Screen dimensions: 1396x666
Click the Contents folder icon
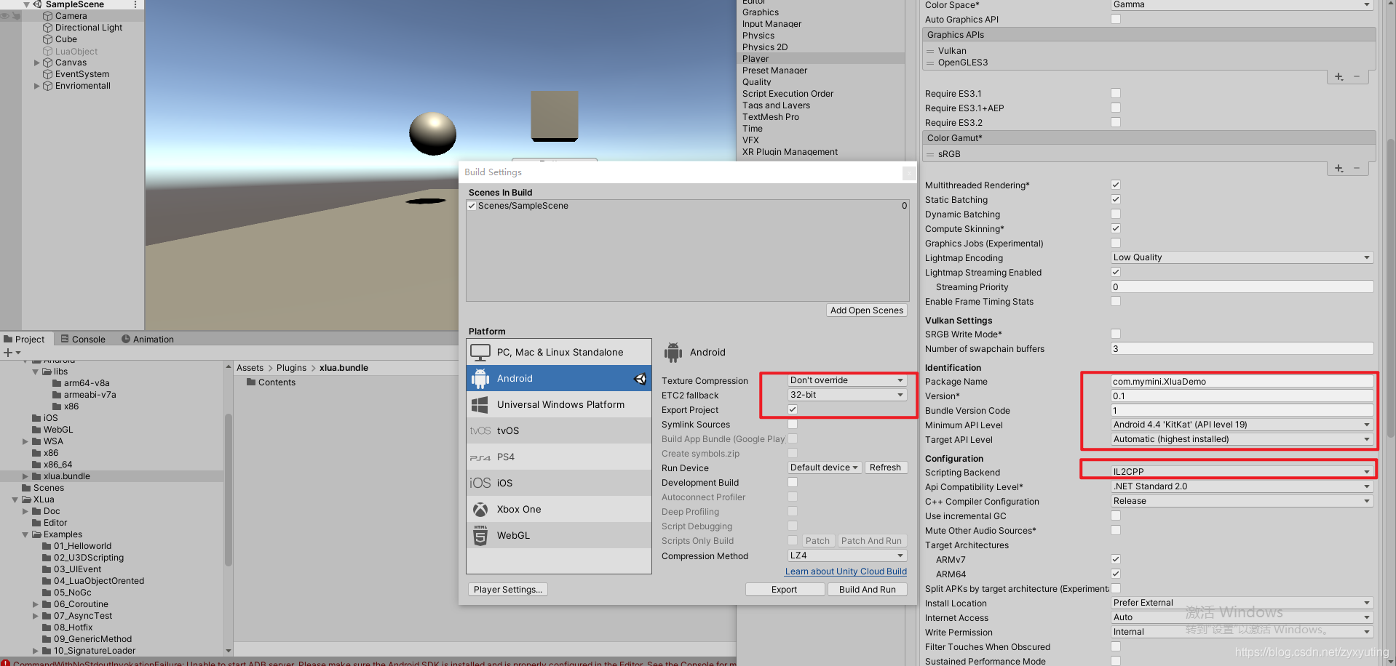coord(251,382)
